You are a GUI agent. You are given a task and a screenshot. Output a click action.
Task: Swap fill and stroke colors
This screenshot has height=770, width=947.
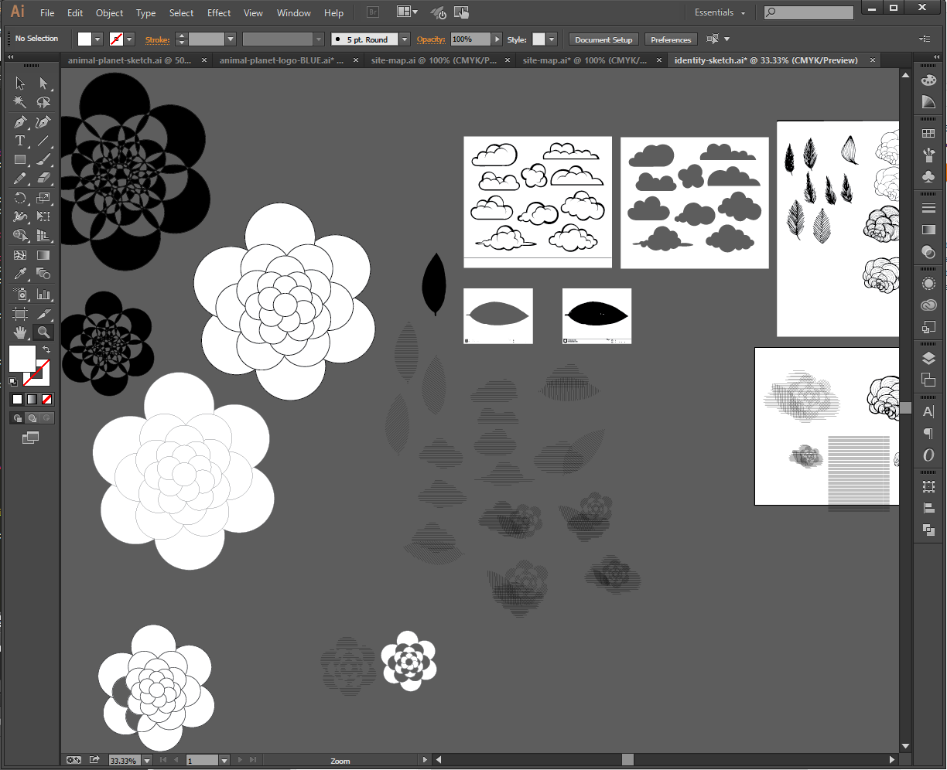[x=46, y=350]
